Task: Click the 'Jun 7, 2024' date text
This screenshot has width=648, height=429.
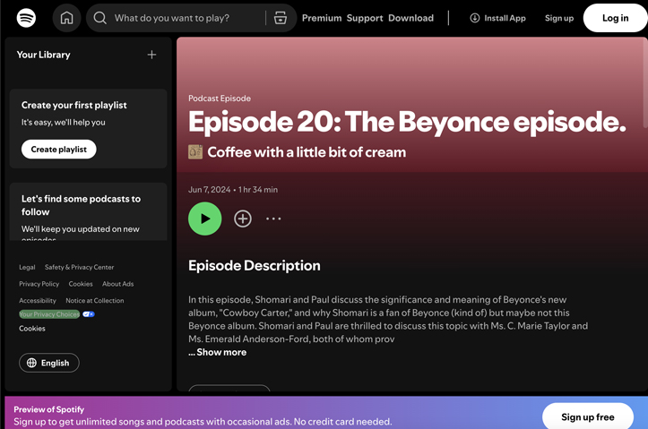Action: pyautogui.click(x=209, y=190)
